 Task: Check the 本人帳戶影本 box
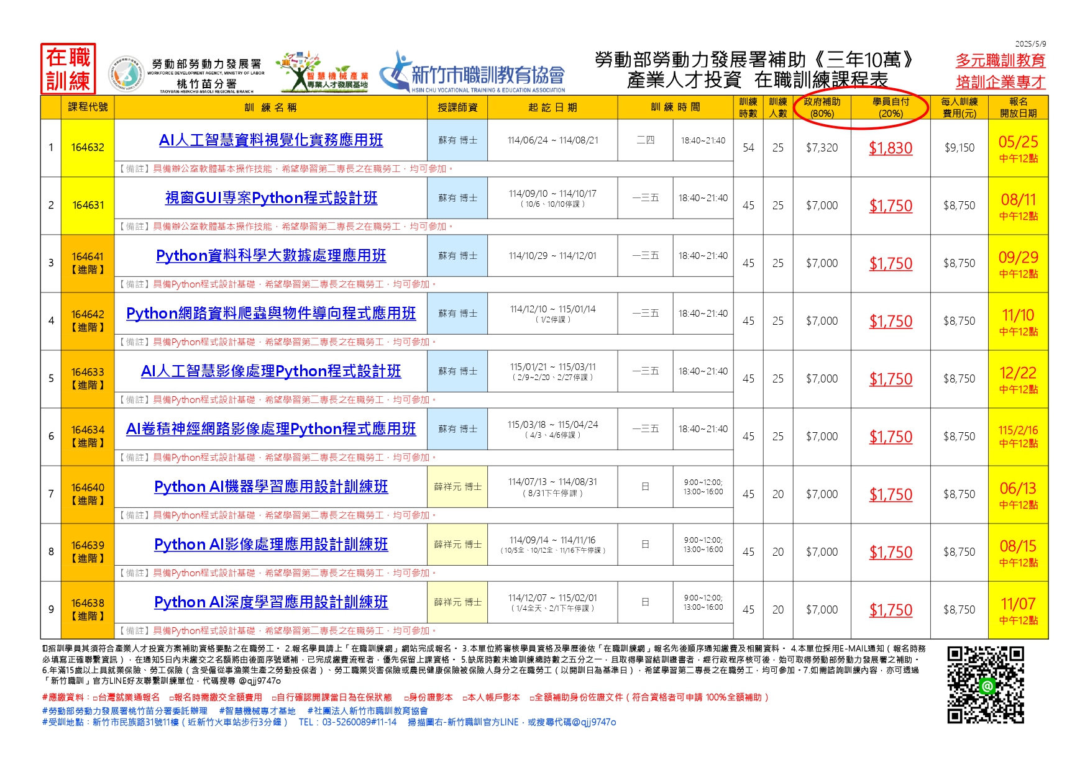[x=465, y=697]
